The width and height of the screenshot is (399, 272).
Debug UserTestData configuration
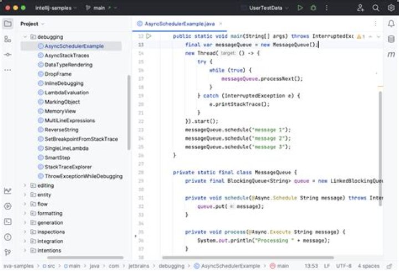tap(314, 8)
